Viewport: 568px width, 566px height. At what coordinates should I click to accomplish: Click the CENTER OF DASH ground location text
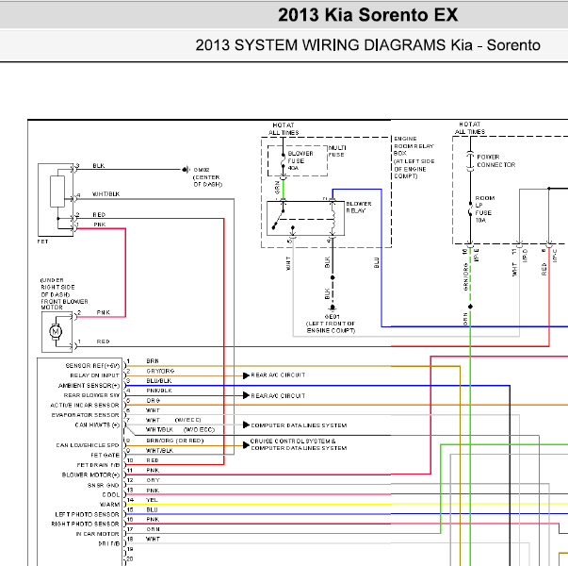(x=207, y=181)
